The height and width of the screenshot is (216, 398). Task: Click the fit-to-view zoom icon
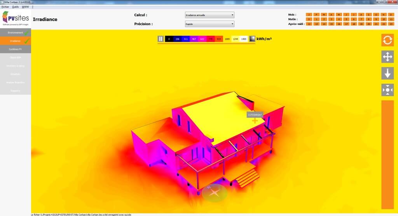[x=388, y=90]
